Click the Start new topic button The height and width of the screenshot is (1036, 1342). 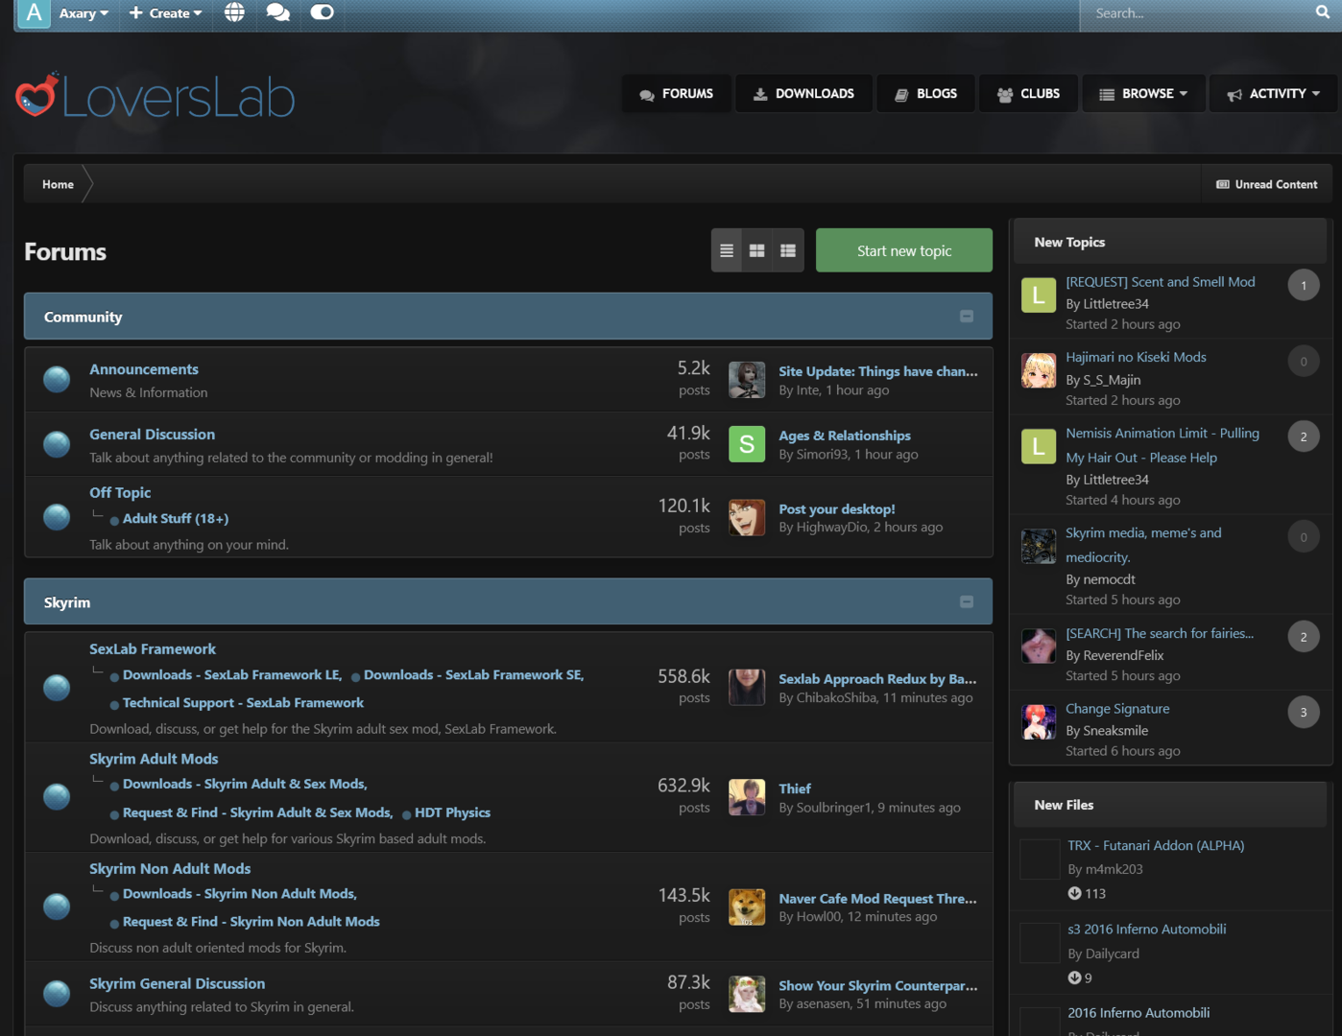click(903, 250)
